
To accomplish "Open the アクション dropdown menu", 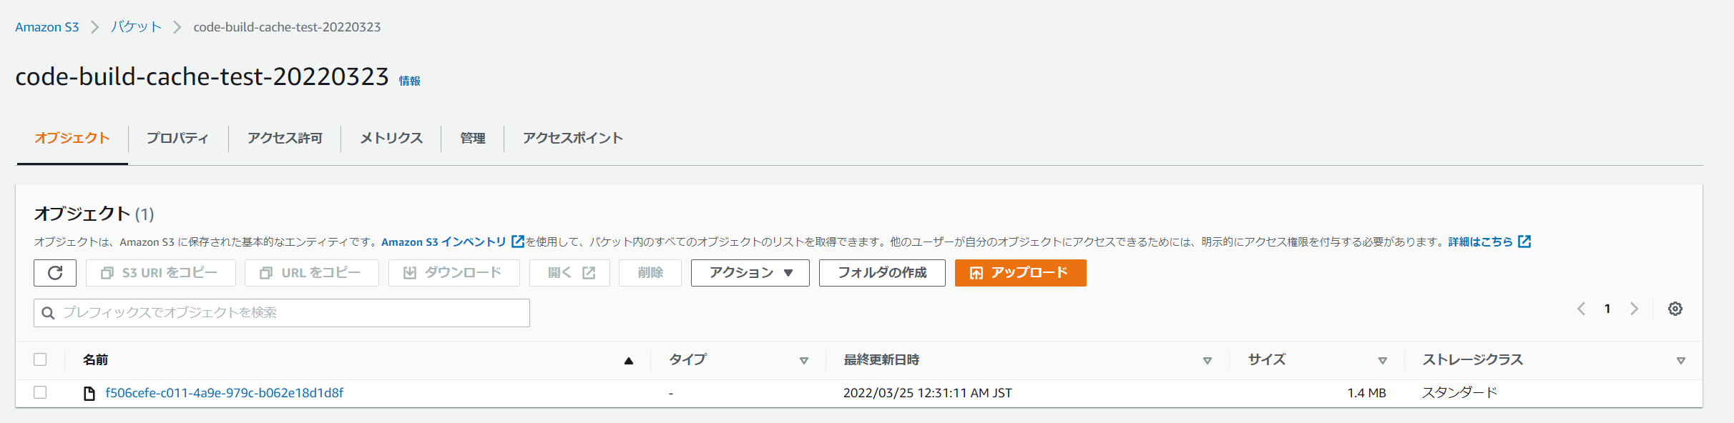I will click(x=750, y=273).
